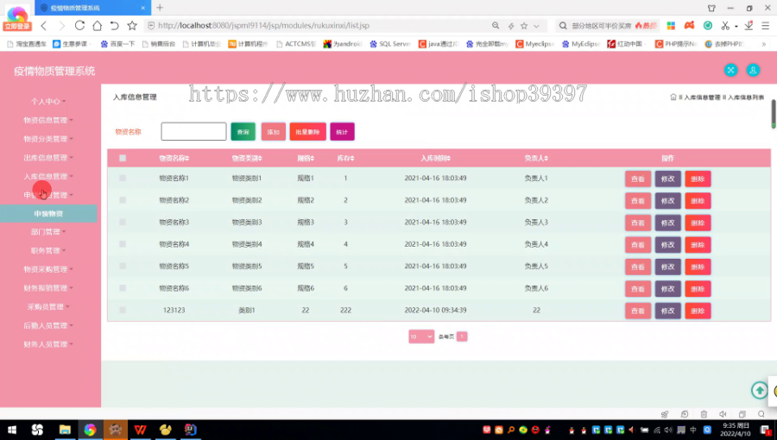Click the magnifier icon in browser status bar

tap(761, 414)
